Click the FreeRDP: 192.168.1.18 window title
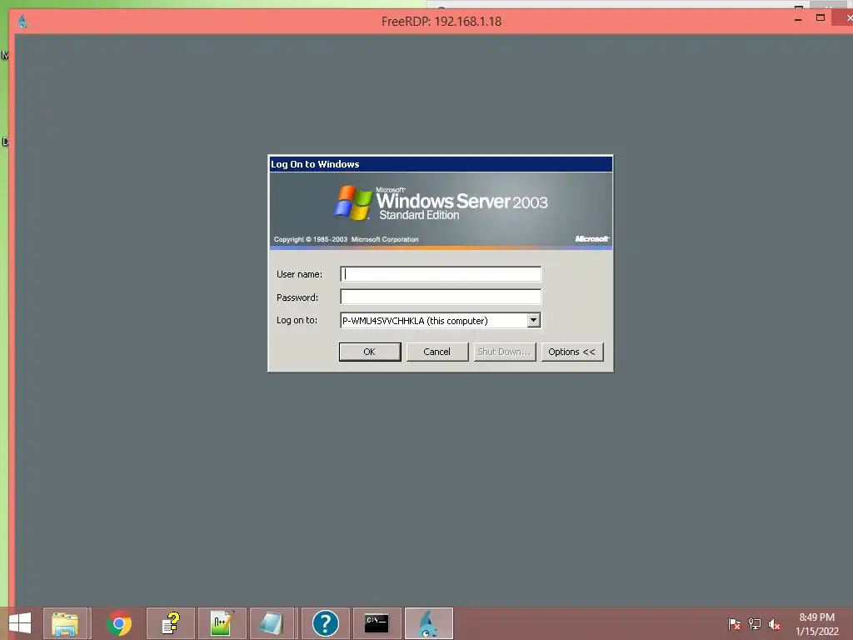 [441, 21]
